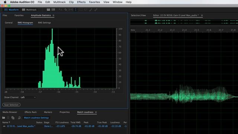Open the Editor panel menu icon
The width and height of the screenshot is (238, 134).
[202, 15]
